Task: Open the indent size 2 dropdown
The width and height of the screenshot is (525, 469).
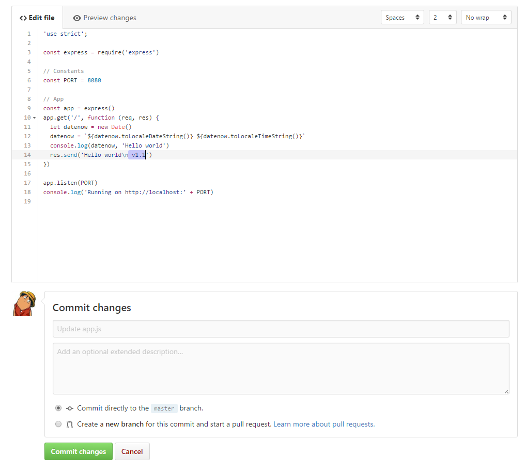Action: click(x=442, y=18)
